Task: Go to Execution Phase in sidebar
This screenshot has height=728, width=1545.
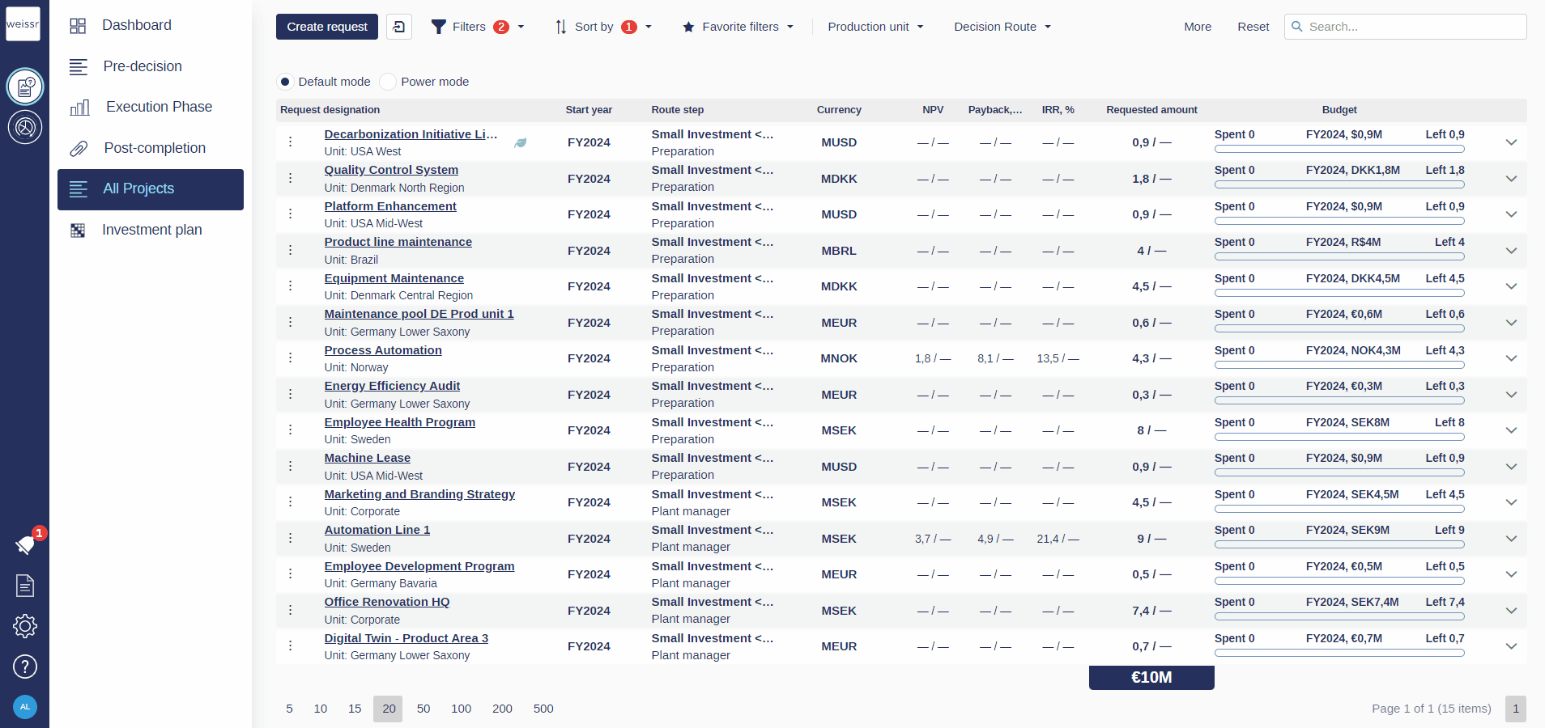Action: pos(159,107)
